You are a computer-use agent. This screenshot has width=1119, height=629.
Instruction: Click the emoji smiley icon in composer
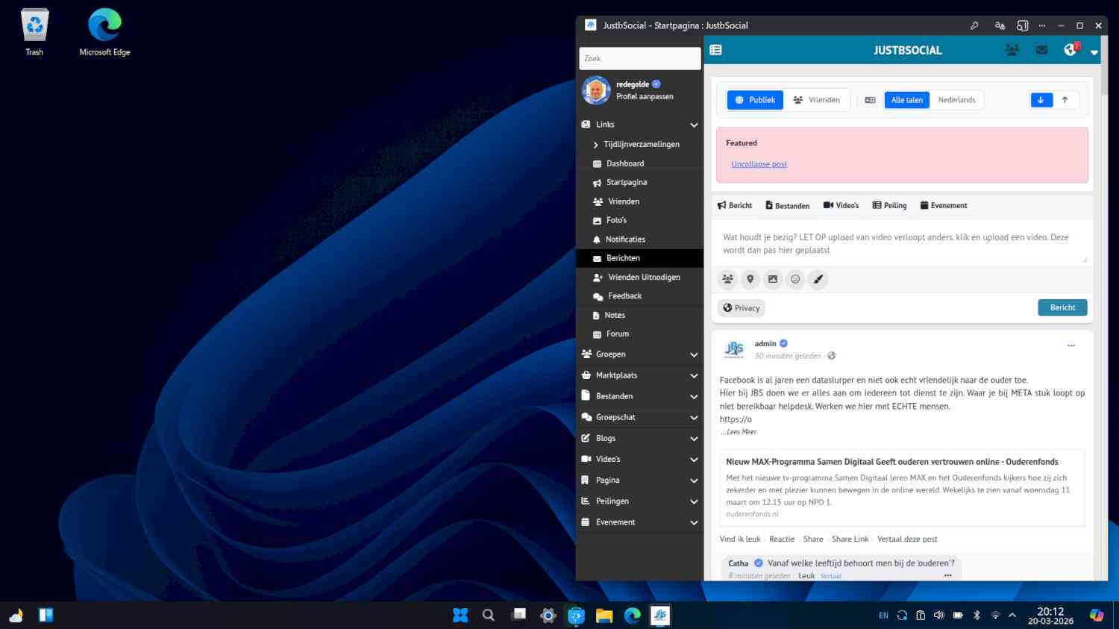point(795,279)
